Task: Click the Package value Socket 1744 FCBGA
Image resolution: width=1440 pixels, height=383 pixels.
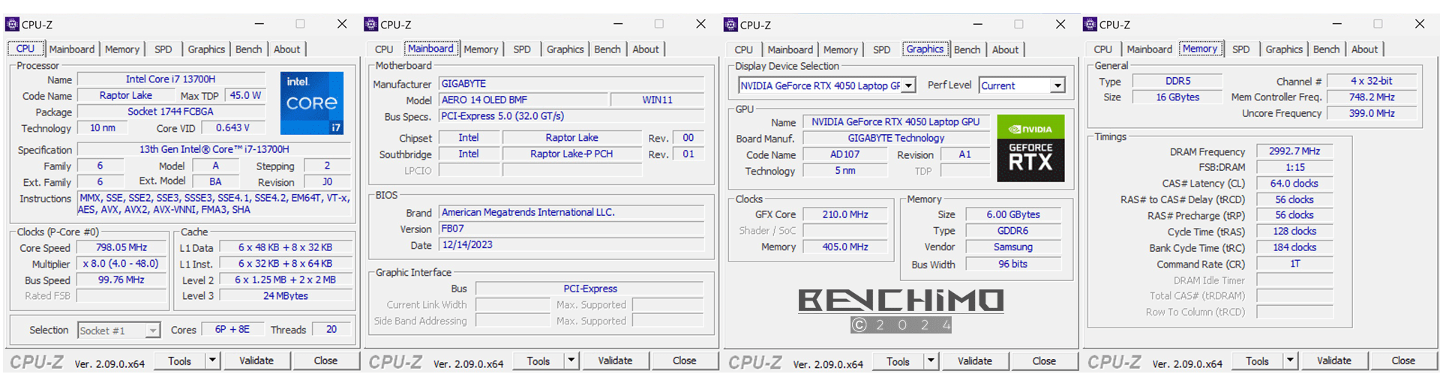Action: click(x=171, y=111)
